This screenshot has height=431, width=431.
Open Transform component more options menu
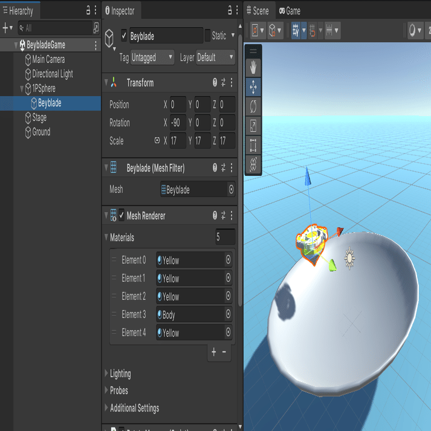tap(232, 82)
